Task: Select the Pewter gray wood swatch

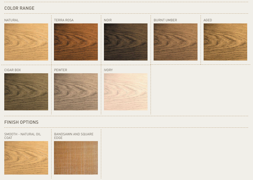Action: pyautogui.click(x=76, y=92)
